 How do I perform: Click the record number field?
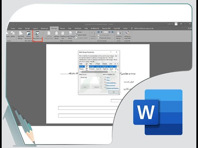tap(106, 32)
